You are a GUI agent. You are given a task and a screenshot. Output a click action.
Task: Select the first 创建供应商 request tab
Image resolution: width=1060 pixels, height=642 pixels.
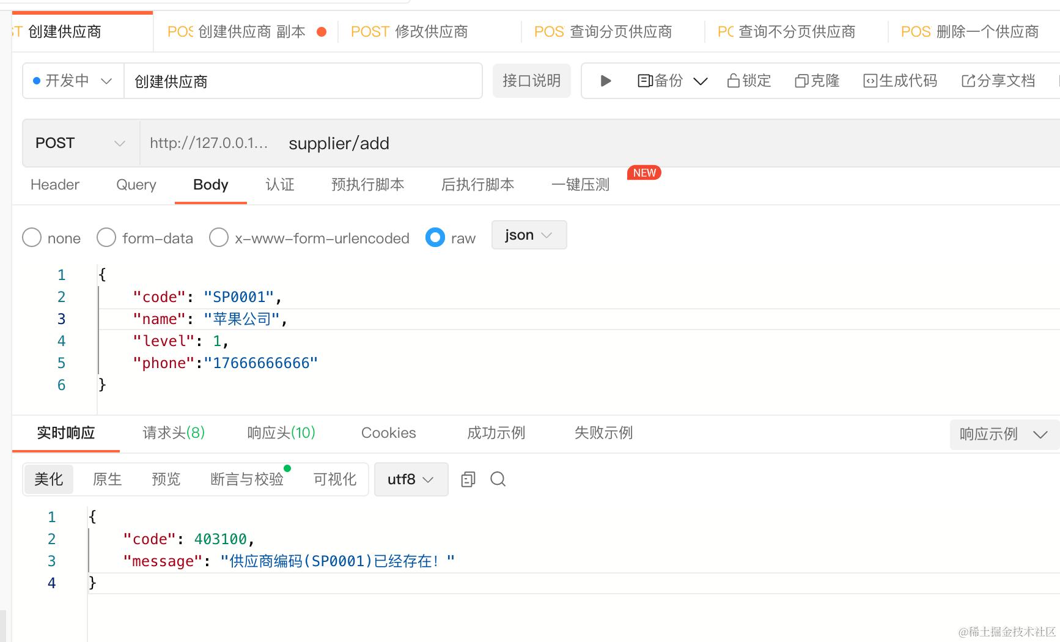click(x=82, y=32)
